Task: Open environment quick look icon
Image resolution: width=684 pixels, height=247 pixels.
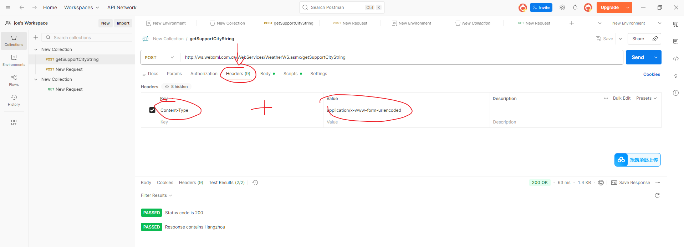Action: (x=676, y=25)
